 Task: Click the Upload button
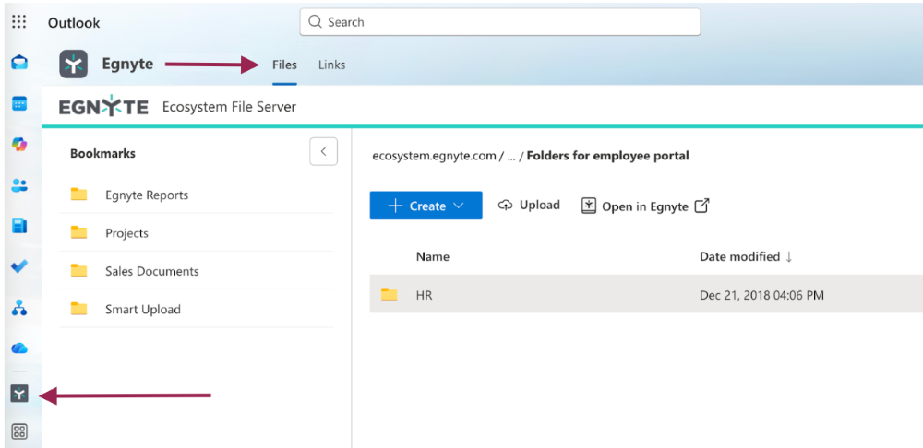[529, 206]
